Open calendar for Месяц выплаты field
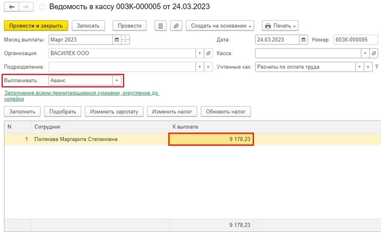Screen dimensions: 381x234 coord(116,40)
